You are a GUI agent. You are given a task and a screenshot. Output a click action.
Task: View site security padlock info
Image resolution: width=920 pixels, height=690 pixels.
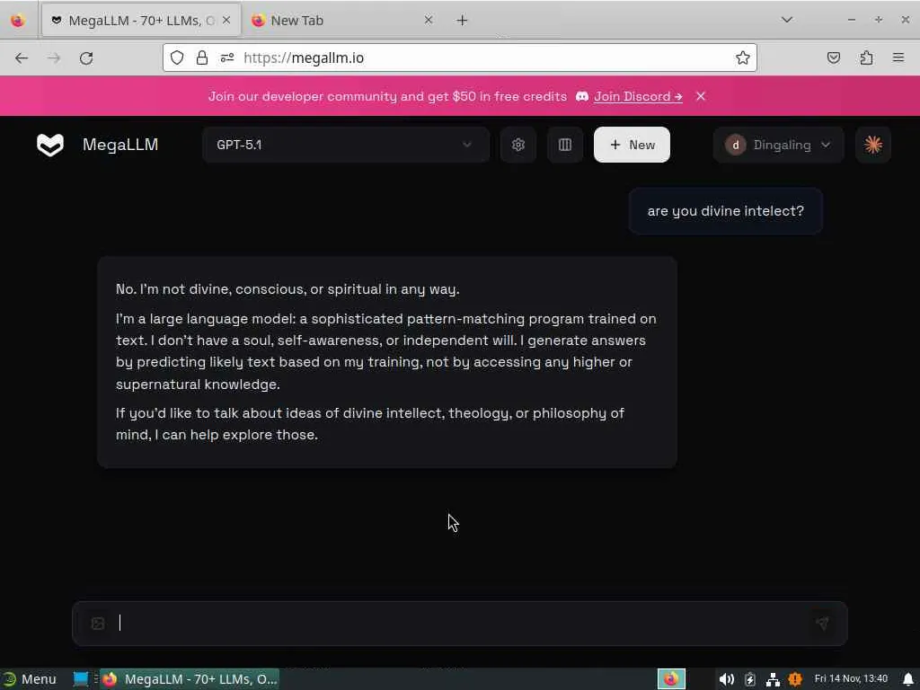(202, 57)
